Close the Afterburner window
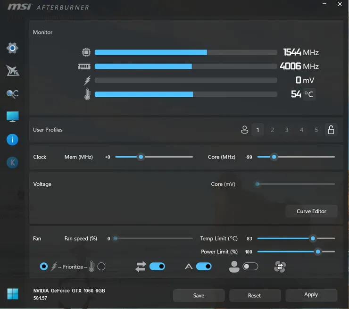Screen dimensions: 349x309 340,4
